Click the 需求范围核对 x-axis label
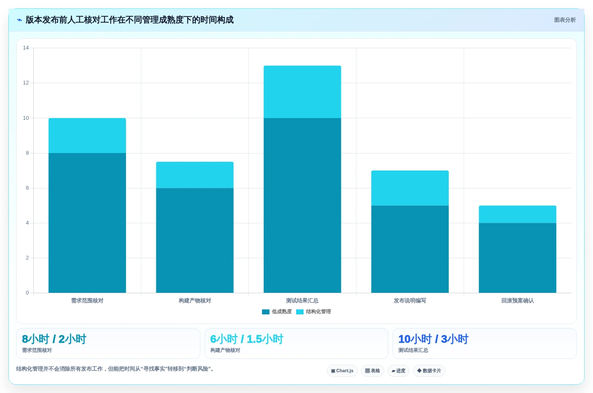Viewport: 593px width, 393px height. [87, 301]
